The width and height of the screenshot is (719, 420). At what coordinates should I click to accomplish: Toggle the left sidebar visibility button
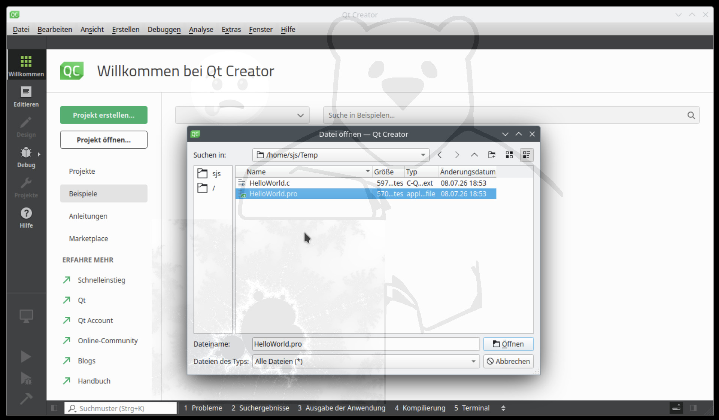tap(54, 408)
